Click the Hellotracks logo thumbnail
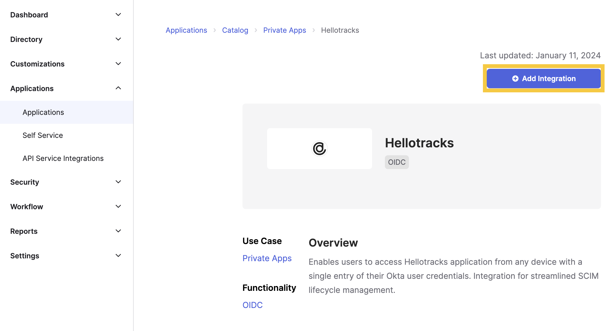The height and width of the screenshot is (331, 613). click(320, 148)
